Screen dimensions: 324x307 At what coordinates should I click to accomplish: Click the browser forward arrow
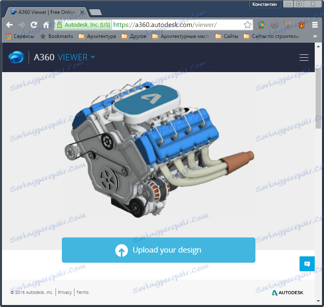[21, 25]
